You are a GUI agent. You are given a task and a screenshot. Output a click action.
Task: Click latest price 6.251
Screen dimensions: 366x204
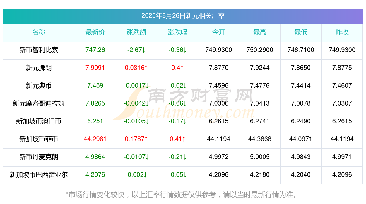point(95,121)
